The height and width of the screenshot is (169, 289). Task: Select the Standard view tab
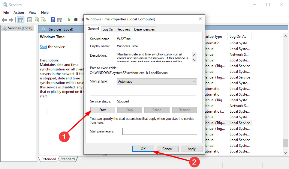(x=68, y=159)
